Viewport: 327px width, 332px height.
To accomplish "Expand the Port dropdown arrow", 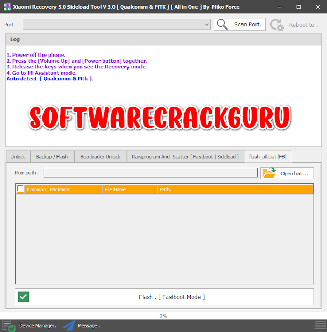I will (x=207, y=24).
